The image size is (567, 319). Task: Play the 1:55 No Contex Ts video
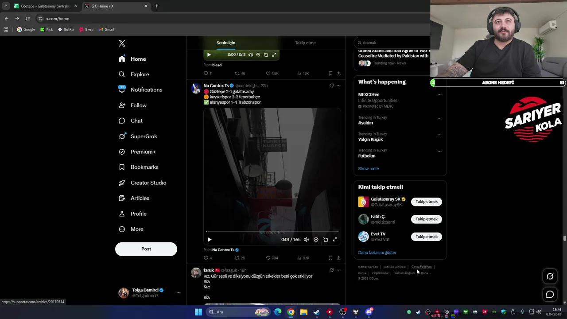[x=210, y=240]
